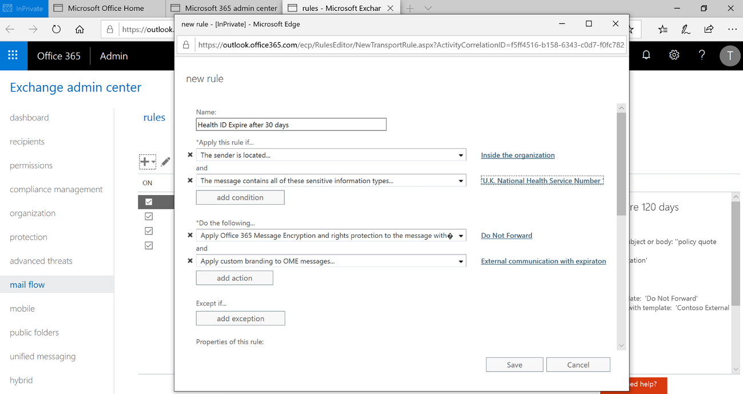The width and height of the screenshot is (743, 394).
Task: Open the help question mark menu
Action: click(x=702, y=55)
